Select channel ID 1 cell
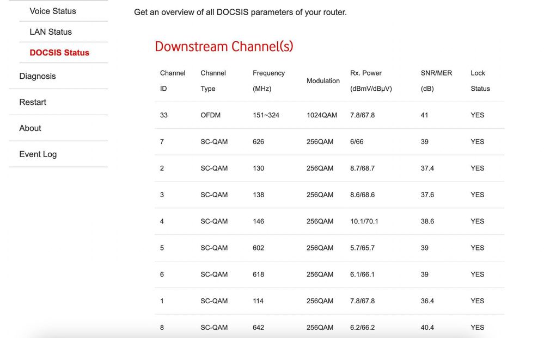The width and height of the screenshot is (544, 338). (x=162, y=301)
